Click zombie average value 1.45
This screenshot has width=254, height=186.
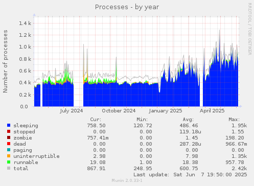point(192,138)
